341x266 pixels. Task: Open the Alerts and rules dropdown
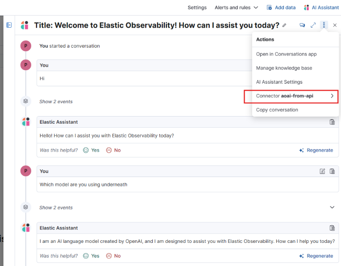[x=236, y=8]
